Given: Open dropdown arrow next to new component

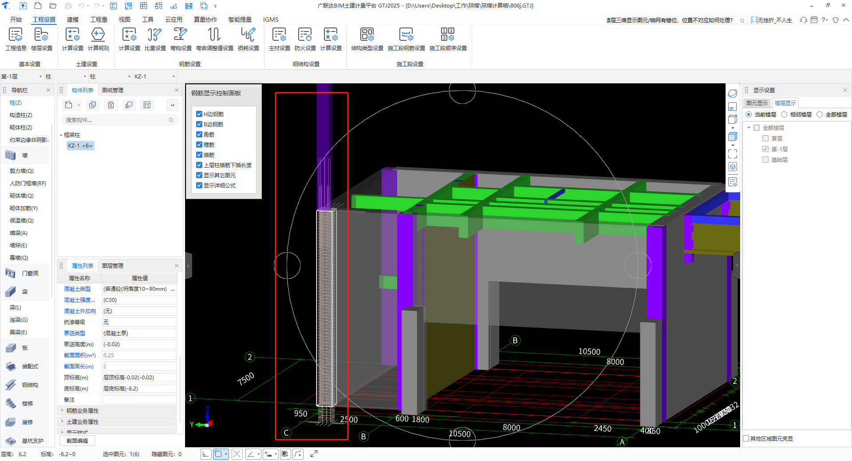Looking at the screenshot, I should pyautogui.click(x=79, y=105).
